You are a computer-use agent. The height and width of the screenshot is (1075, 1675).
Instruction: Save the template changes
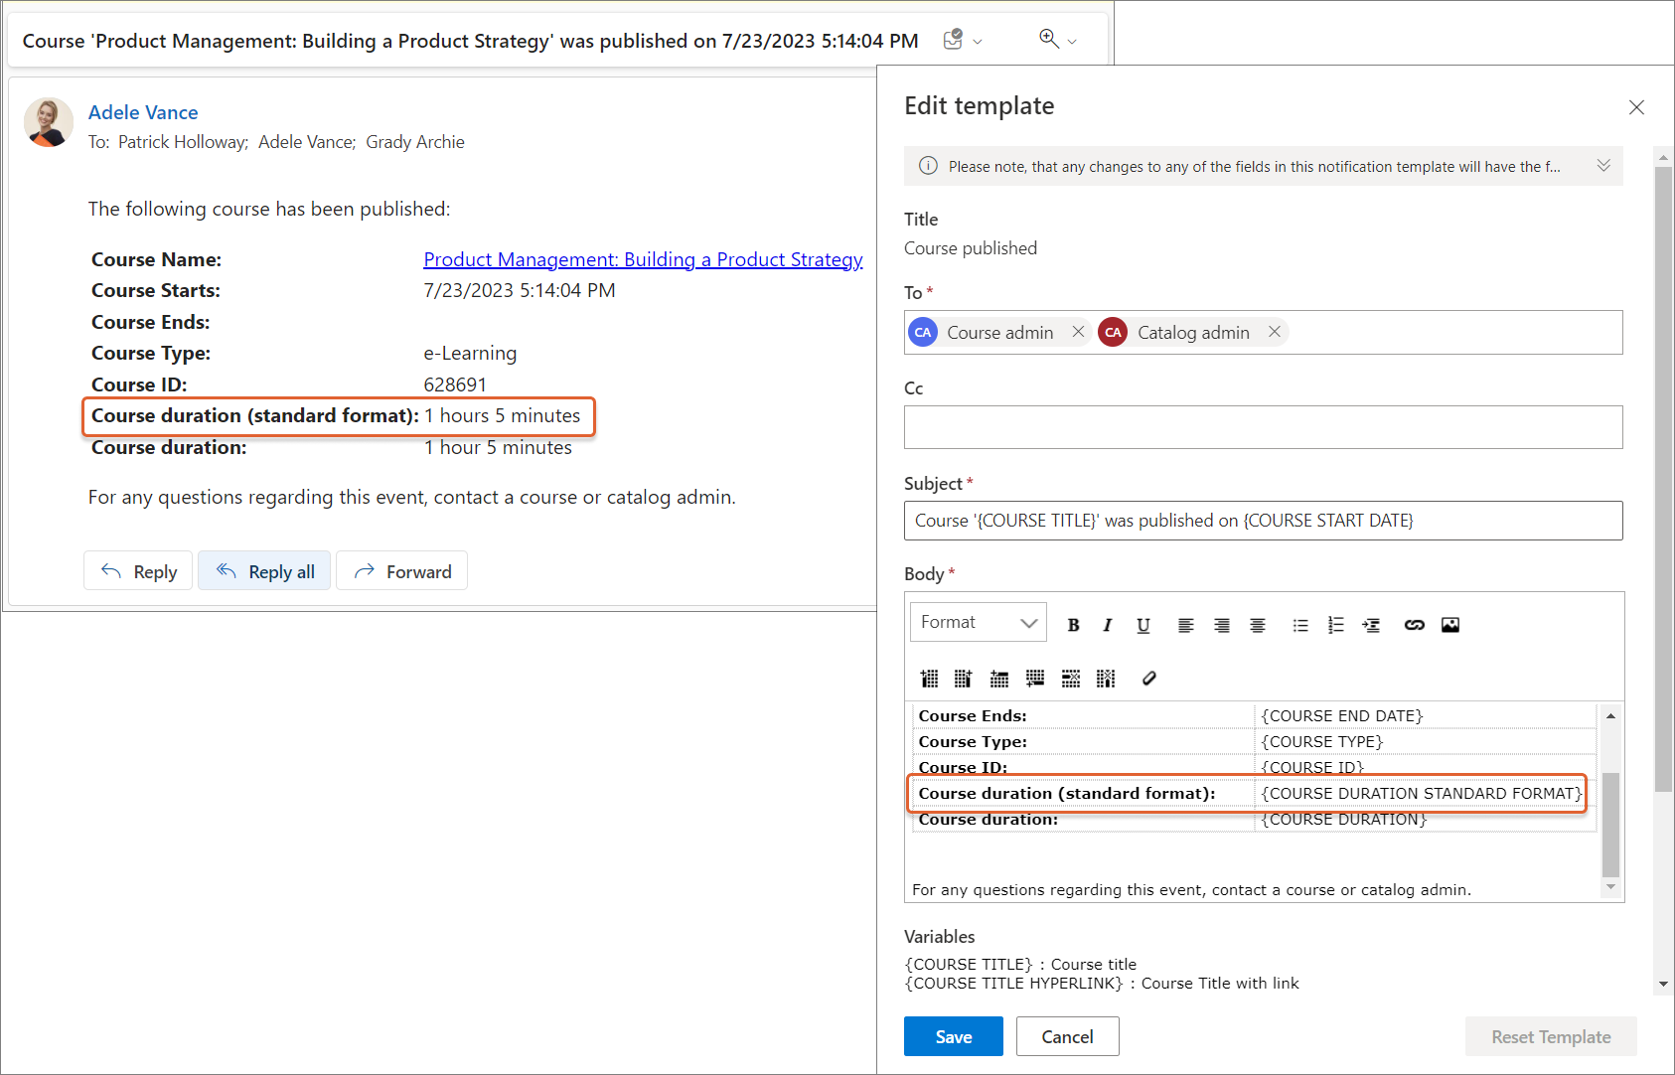(x=953, y=1036)
